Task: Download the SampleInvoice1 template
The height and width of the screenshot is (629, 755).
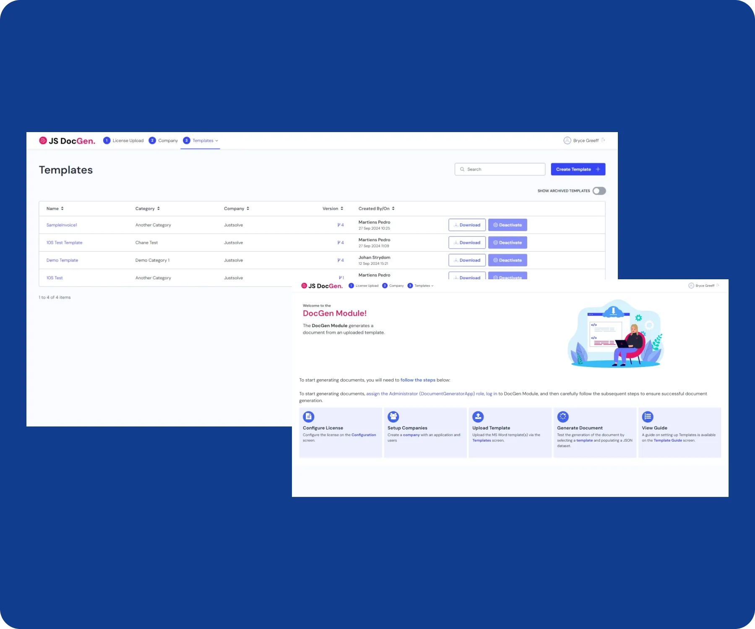Action: pyautogui.click(x=467, y=225)
